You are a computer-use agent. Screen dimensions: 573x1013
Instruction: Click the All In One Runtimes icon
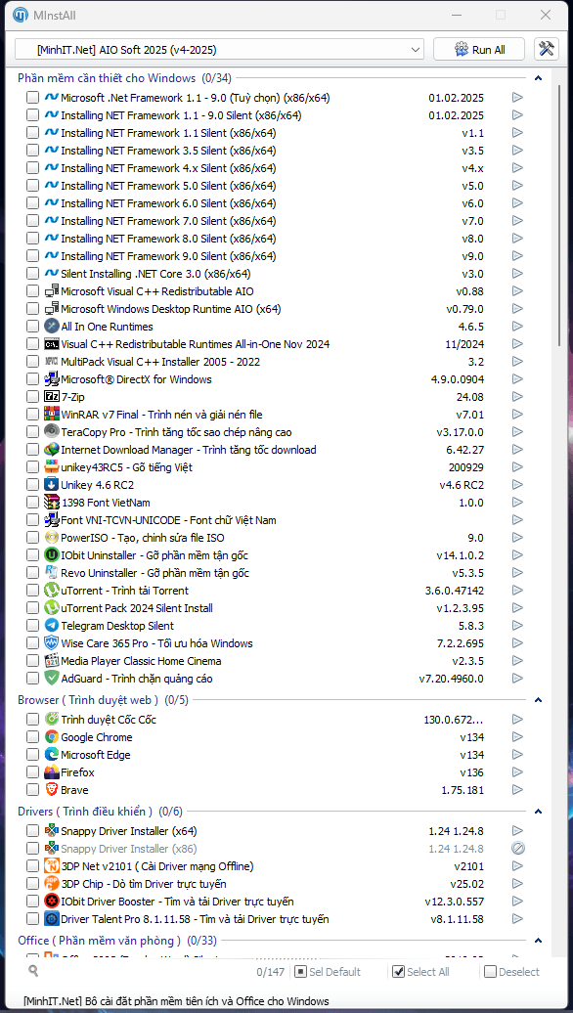52,327
